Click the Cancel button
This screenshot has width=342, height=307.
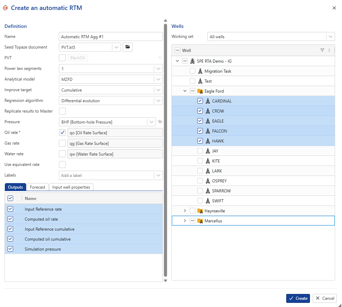[x=325, y=298]
